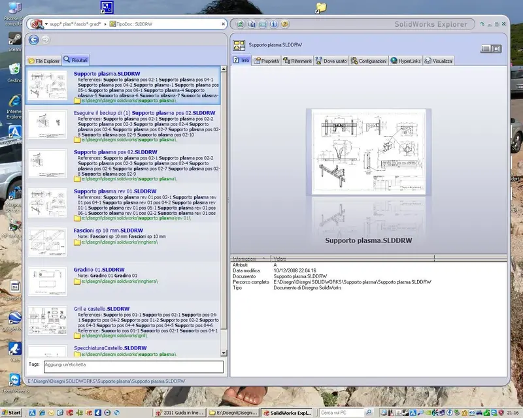Click the save toolbar icon
Image resolution: width=523 pixels, height=418 pixels.
pos(252,24)
